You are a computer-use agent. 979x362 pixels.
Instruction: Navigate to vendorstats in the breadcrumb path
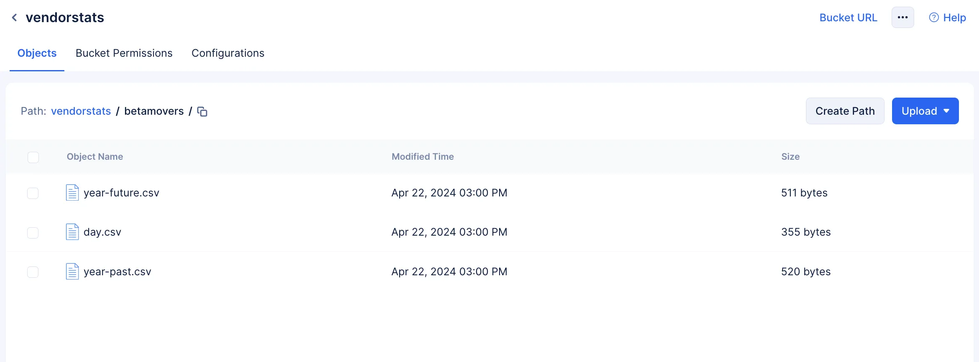(81, 111)
